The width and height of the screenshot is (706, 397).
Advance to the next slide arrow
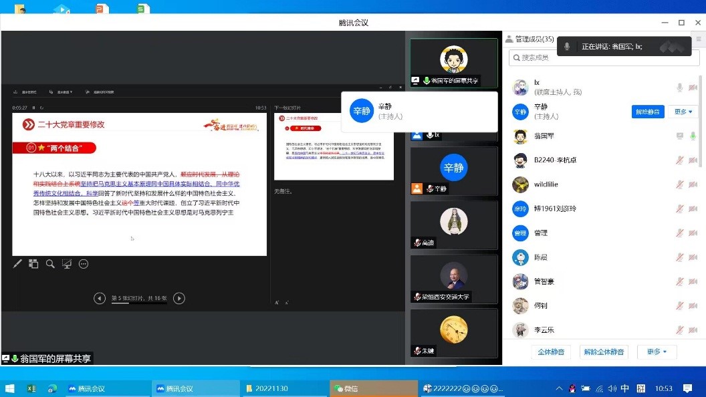coord(179,298)
